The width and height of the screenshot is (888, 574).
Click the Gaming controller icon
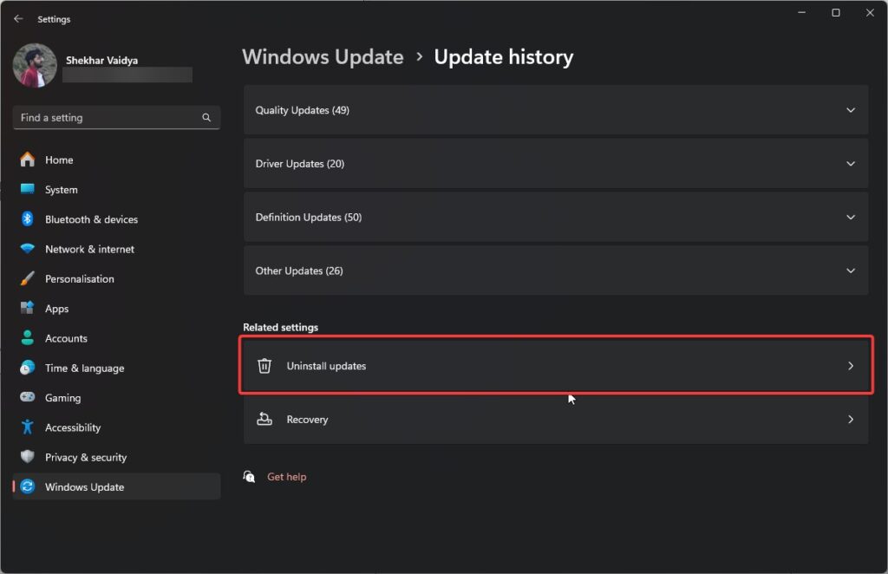pyautogui.click(x=27, y=397)
